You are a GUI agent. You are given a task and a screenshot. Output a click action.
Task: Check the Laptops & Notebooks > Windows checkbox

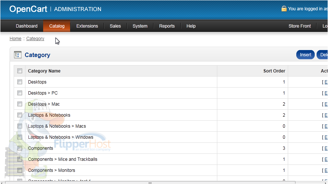point(20,137)
